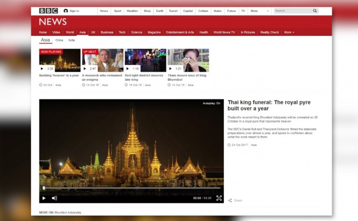Select the Asia news tab

(x=83, y=33)
